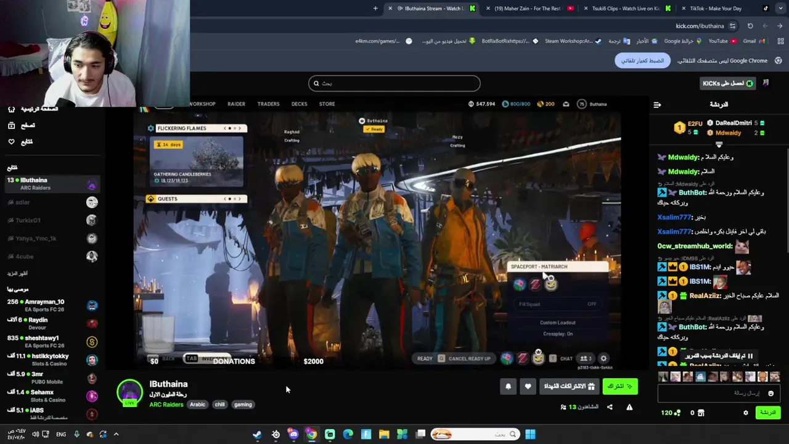Screen dimensions: 789x444
Task: Click show more under followed channels
Action: [x=17, y=273]
